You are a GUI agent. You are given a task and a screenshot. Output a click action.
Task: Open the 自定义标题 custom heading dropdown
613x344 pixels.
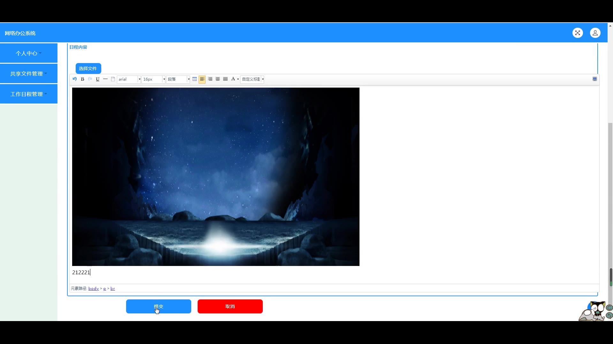(252, 79)
